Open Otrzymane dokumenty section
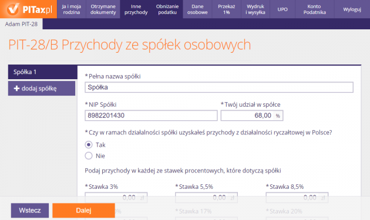 (103, 9)
